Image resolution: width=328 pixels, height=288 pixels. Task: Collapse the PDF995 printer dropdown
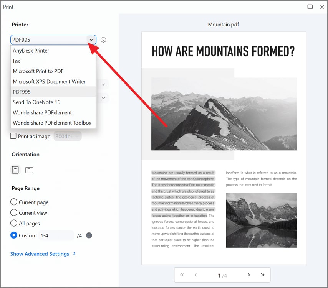pyautogui.click(x=91, y=40)
